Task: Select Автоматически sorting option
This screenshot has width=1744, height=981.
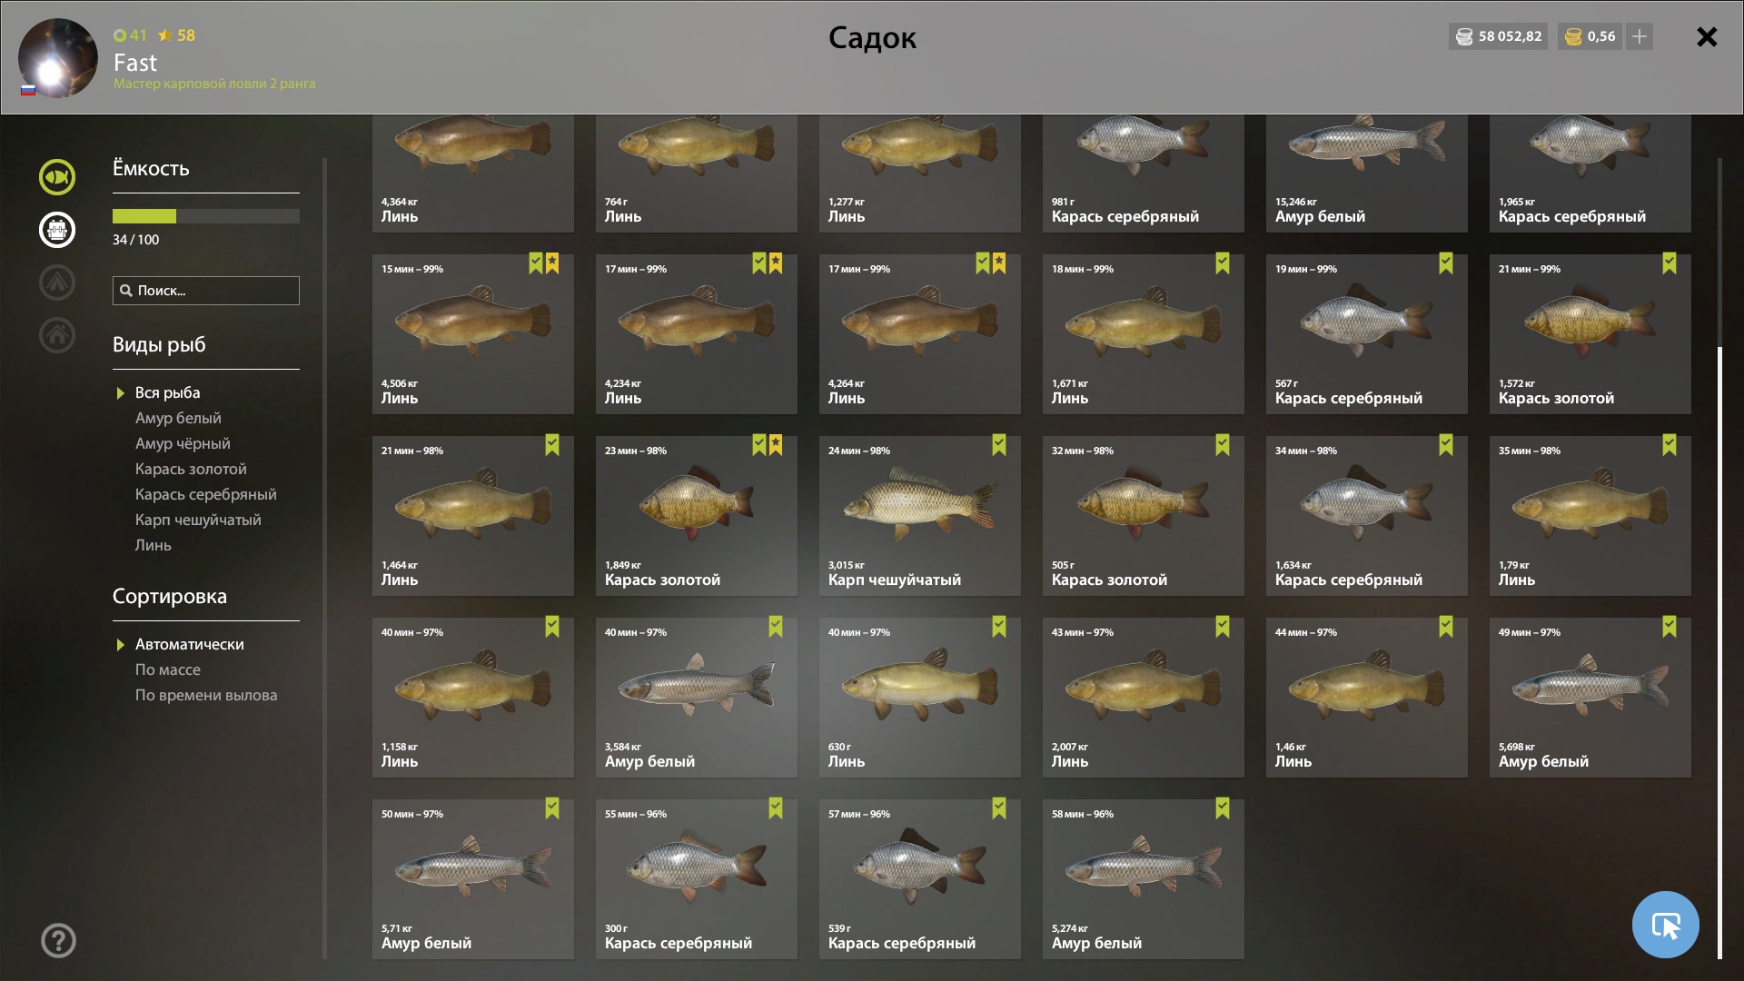Action: pyautogui.click(x=189, y=644)
